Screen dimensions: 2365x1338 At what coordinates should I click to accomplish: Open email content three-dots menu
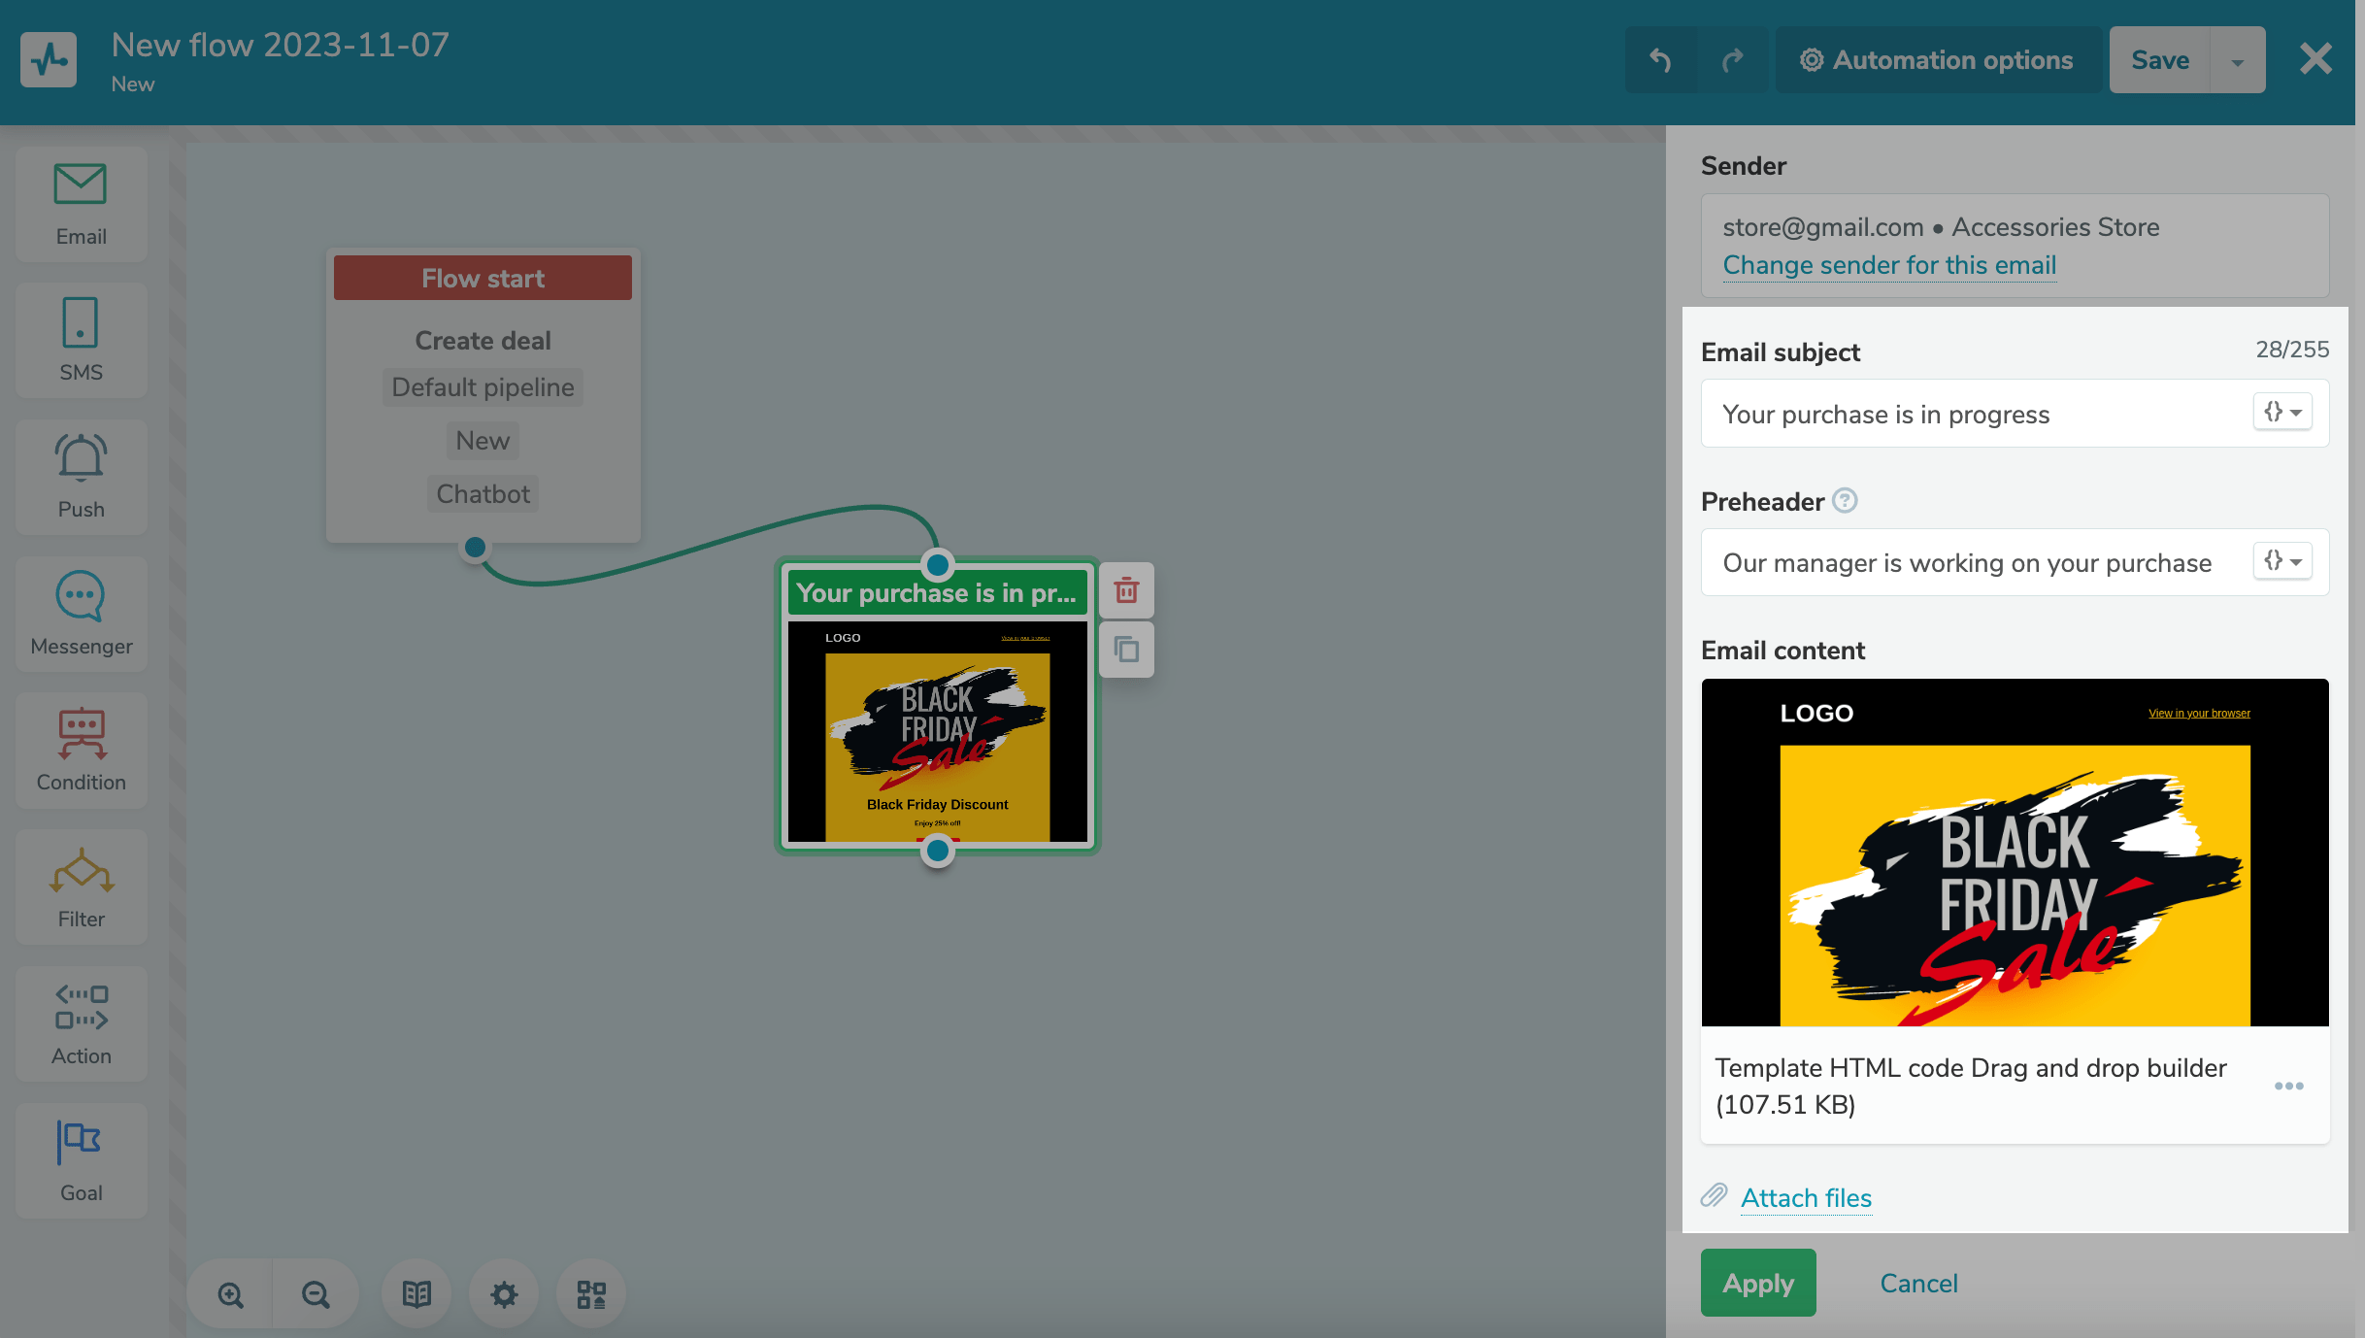(2288, 1086)
